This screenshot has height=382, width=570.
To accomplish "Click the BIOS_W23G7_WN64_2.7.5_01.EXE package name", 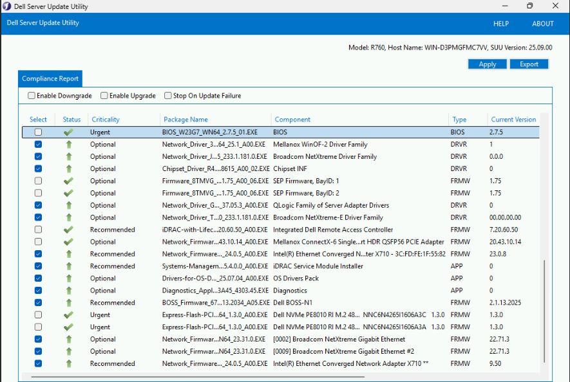I will point(210,132).
